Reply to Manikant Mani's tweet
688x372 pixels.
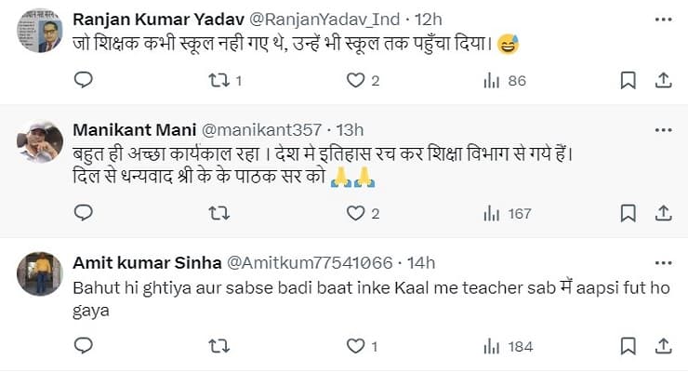[84, 214]
